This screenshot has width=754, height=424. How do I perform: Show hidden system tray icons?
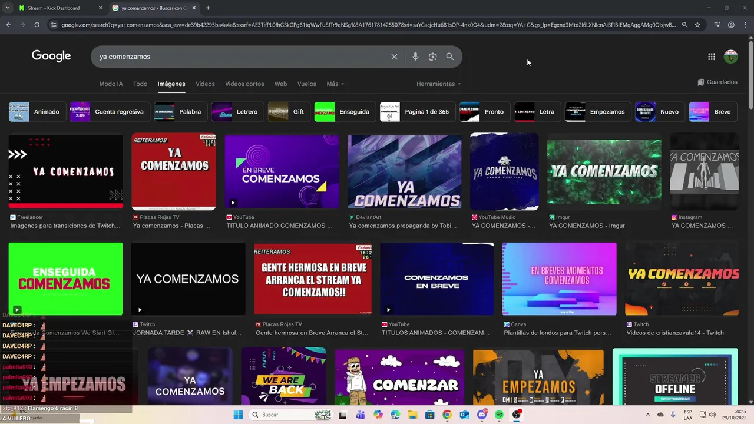pos(647,415)
